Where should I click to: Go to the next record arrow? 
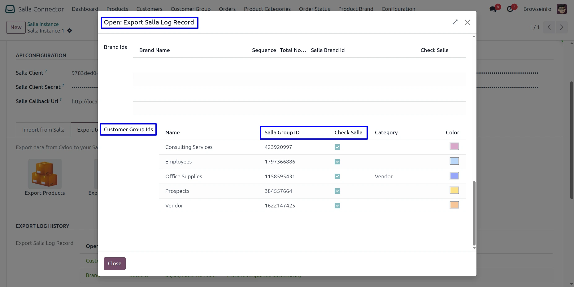pos(561,27)
